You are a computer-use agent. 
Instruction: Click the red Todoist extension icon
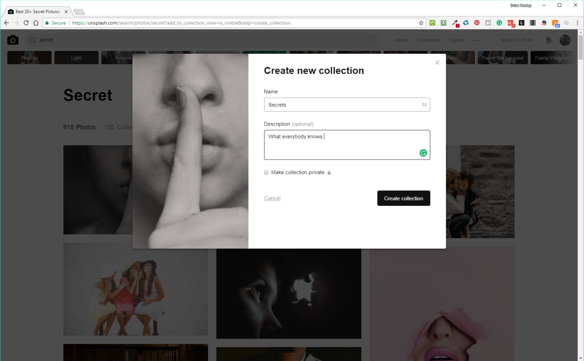511,23
